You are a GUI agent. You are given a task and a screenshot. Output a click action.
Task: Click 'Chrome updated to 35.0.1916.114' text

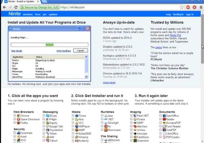click(x=122, y=73)
